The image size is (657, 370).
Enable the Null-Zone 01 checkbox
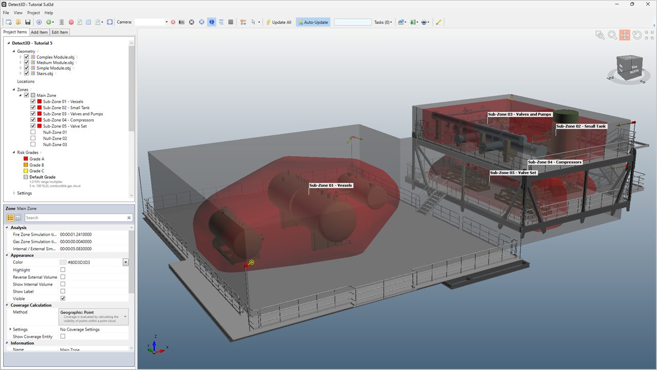[x=33, y=132]
